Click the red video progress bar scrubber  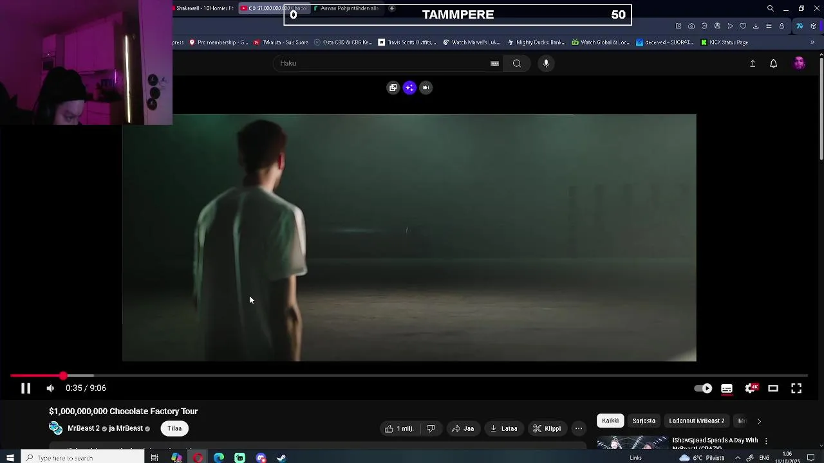[63, 376]
